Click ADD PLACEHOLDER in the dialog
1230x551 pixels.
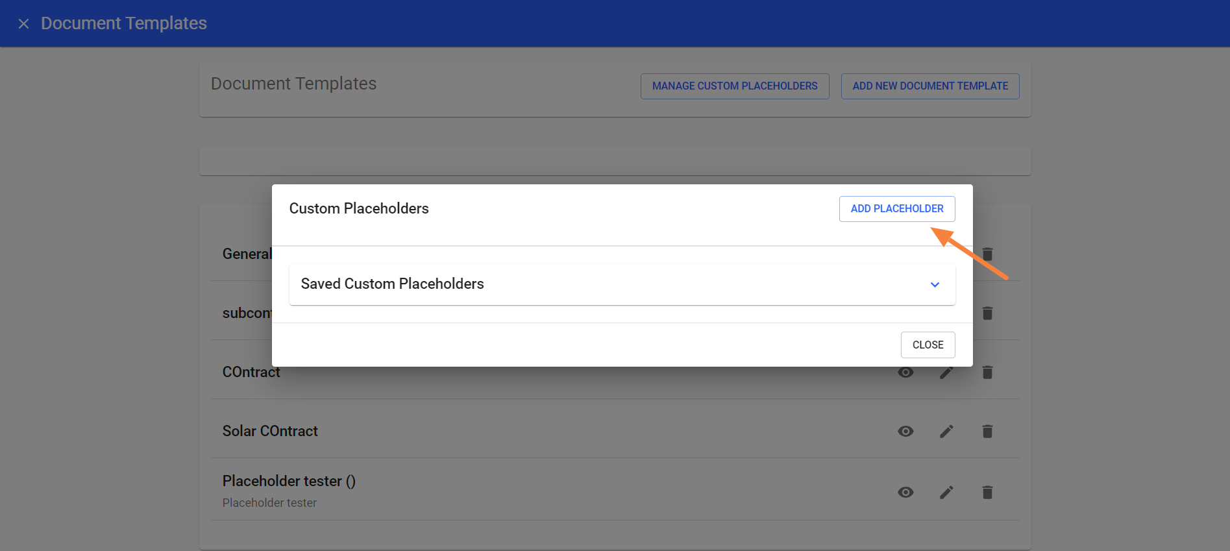coord(896,208)
